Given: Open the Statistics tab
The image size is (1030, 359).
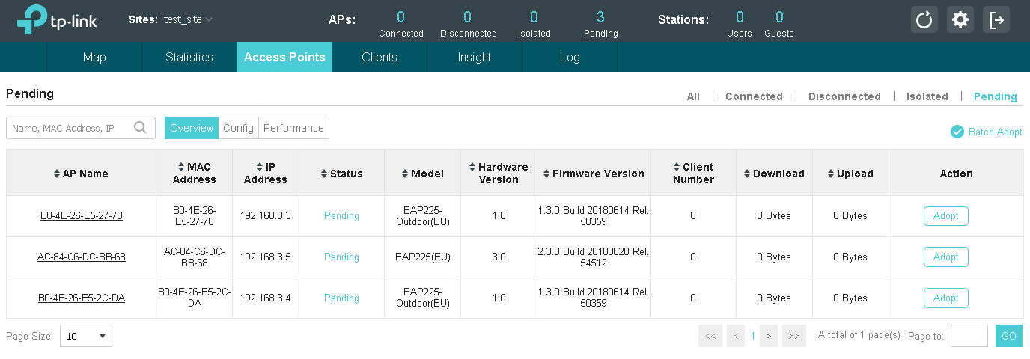Looking at the screenshot, I should (189, 57).
